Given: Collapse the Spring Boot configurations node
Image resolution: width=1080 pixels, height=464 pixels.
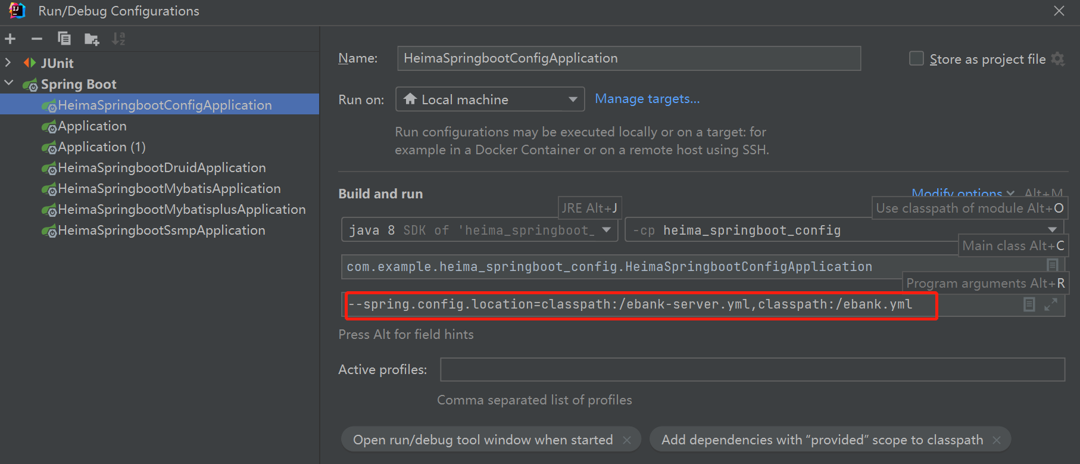Looking at the screenshot, I should tap(8, 83).
